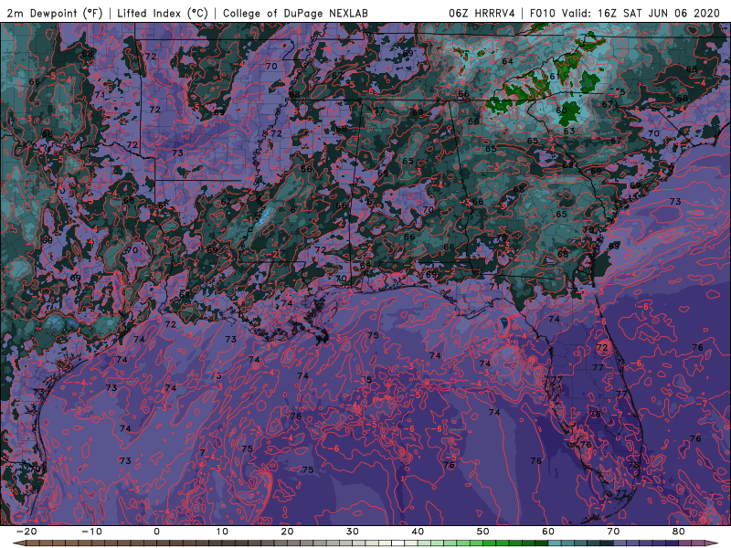Click the left end arrow of color bar
The width and height of the screenshot is (731, 548).
pos(18,543)
